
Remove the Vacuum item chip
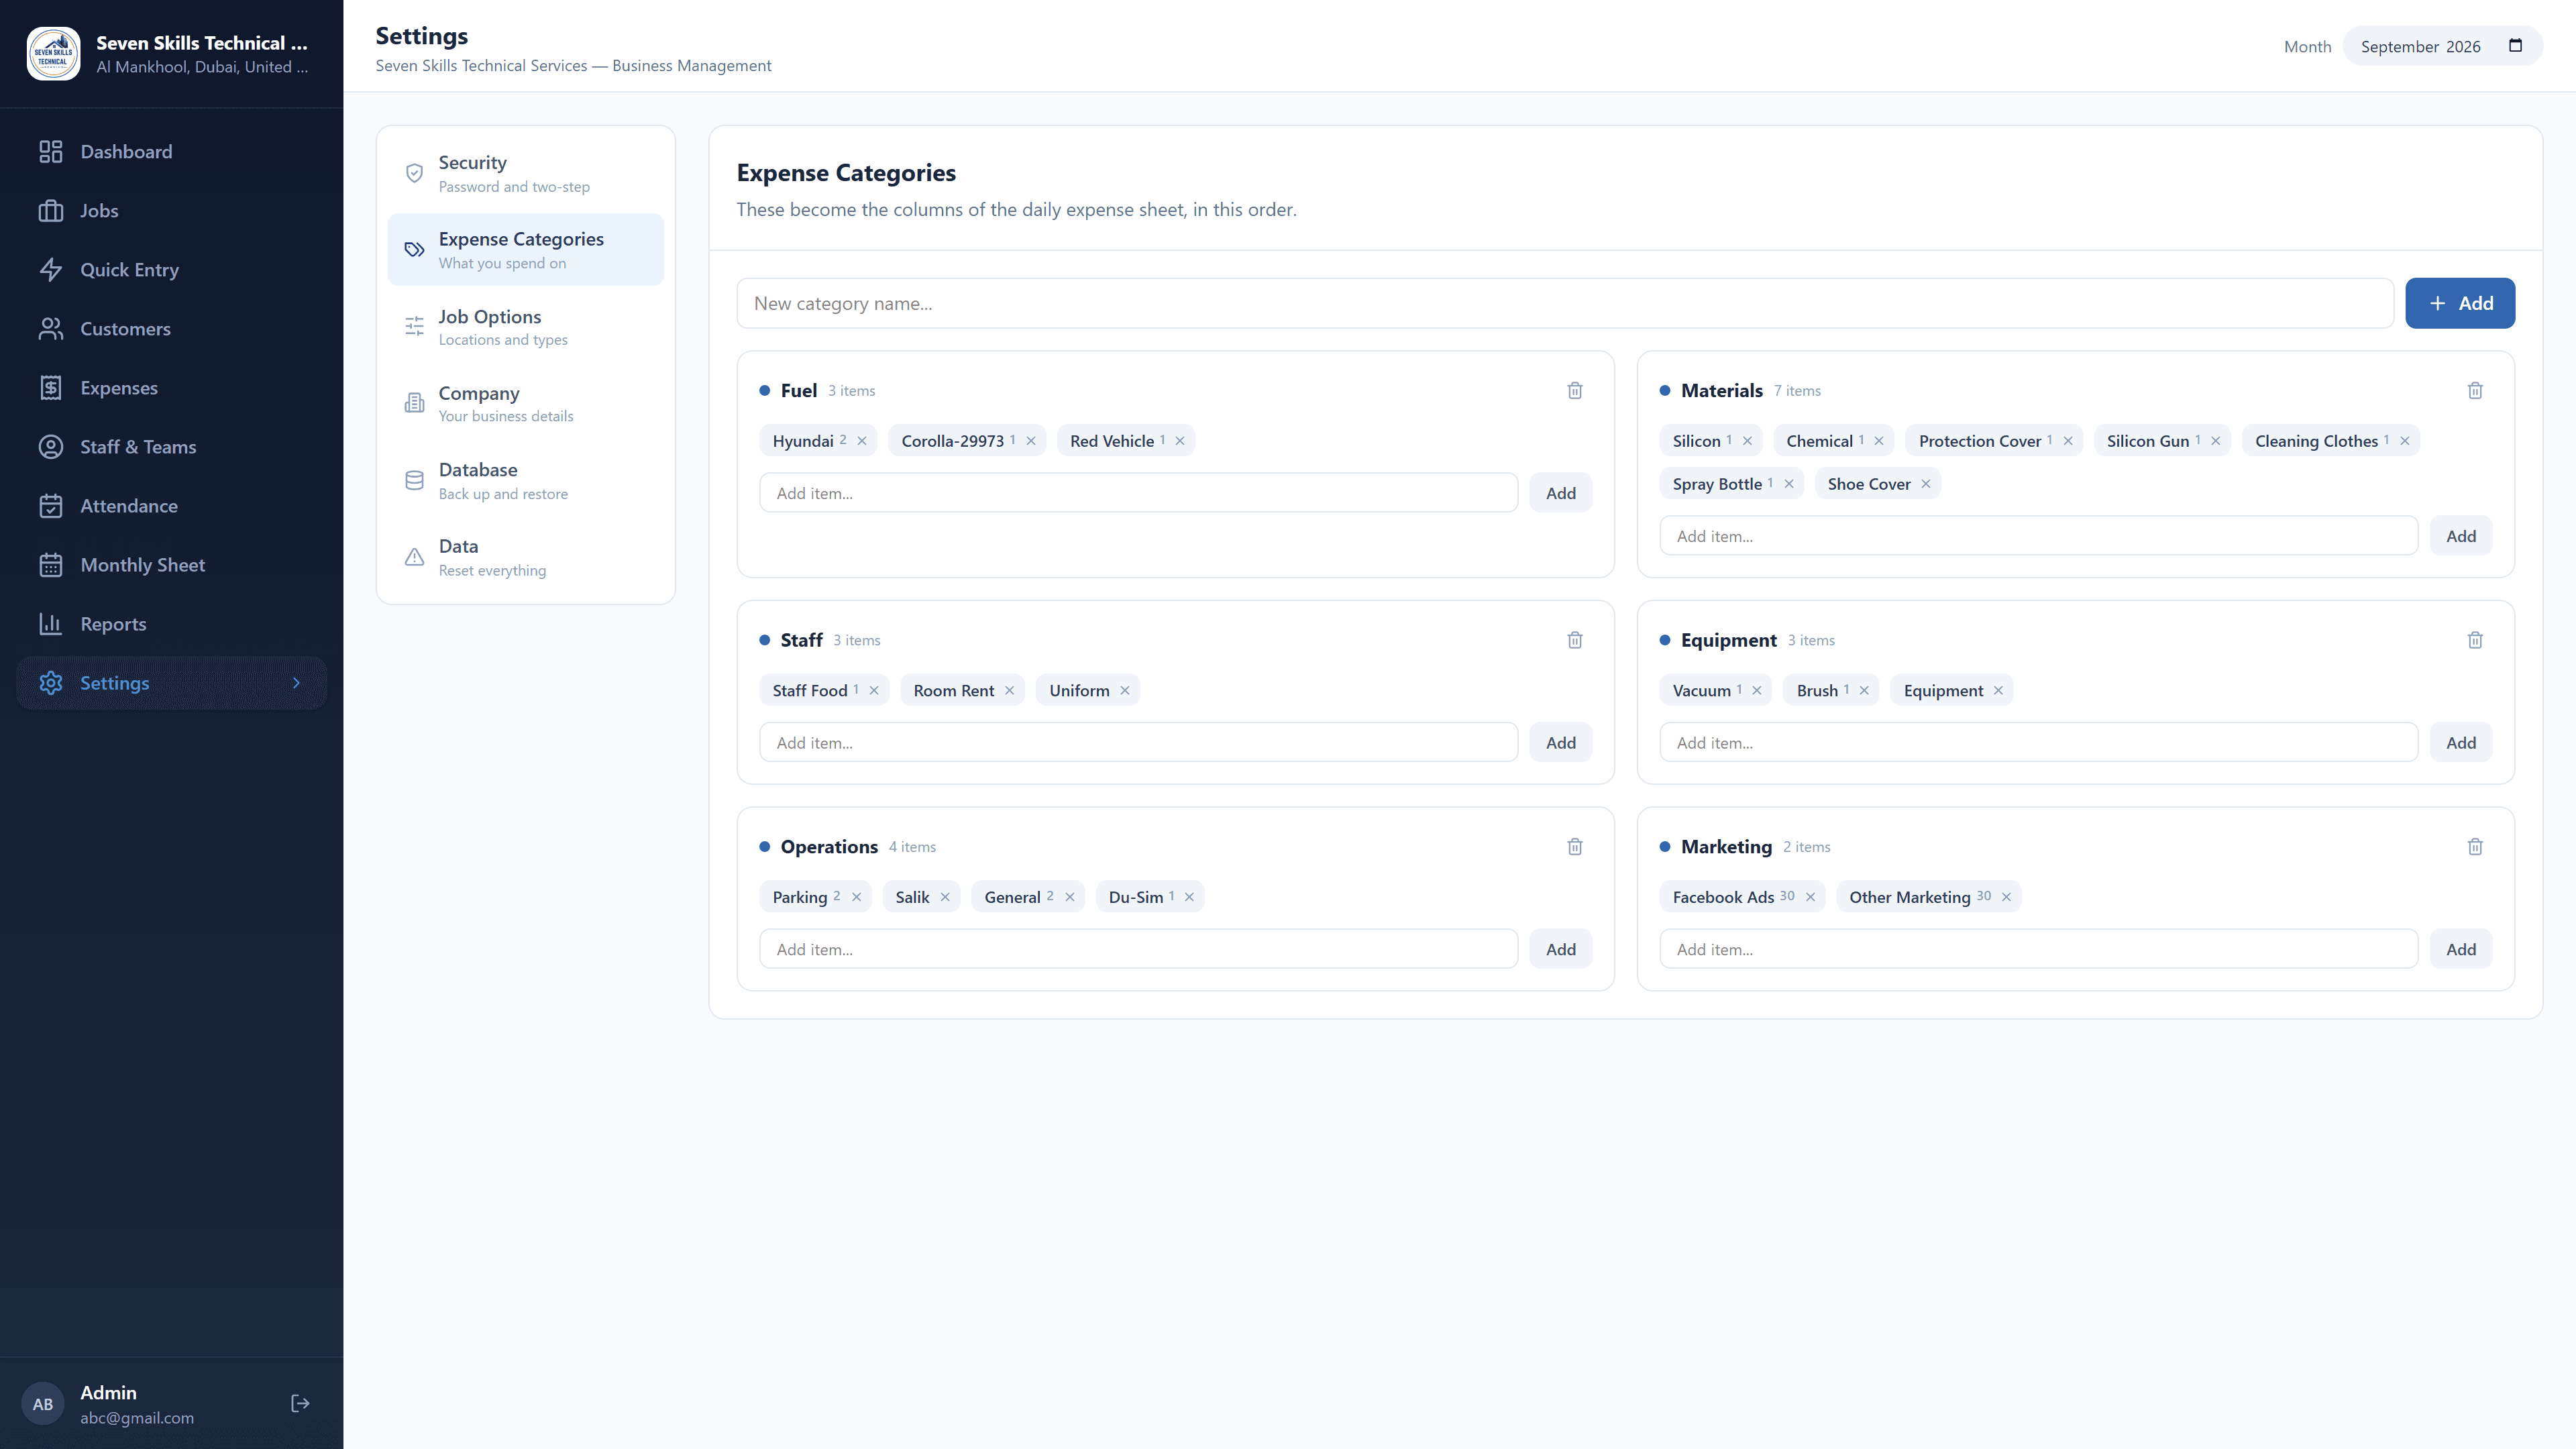(1757, 691)
